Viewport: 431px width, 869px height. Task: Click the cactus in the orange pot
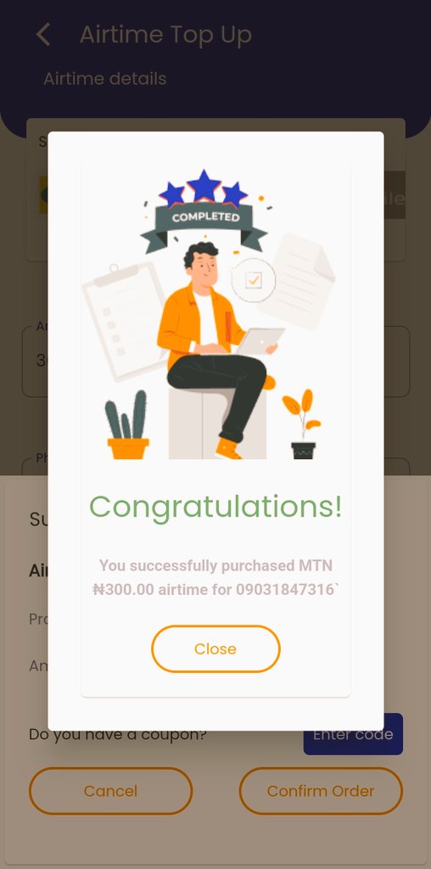(127, 424)
